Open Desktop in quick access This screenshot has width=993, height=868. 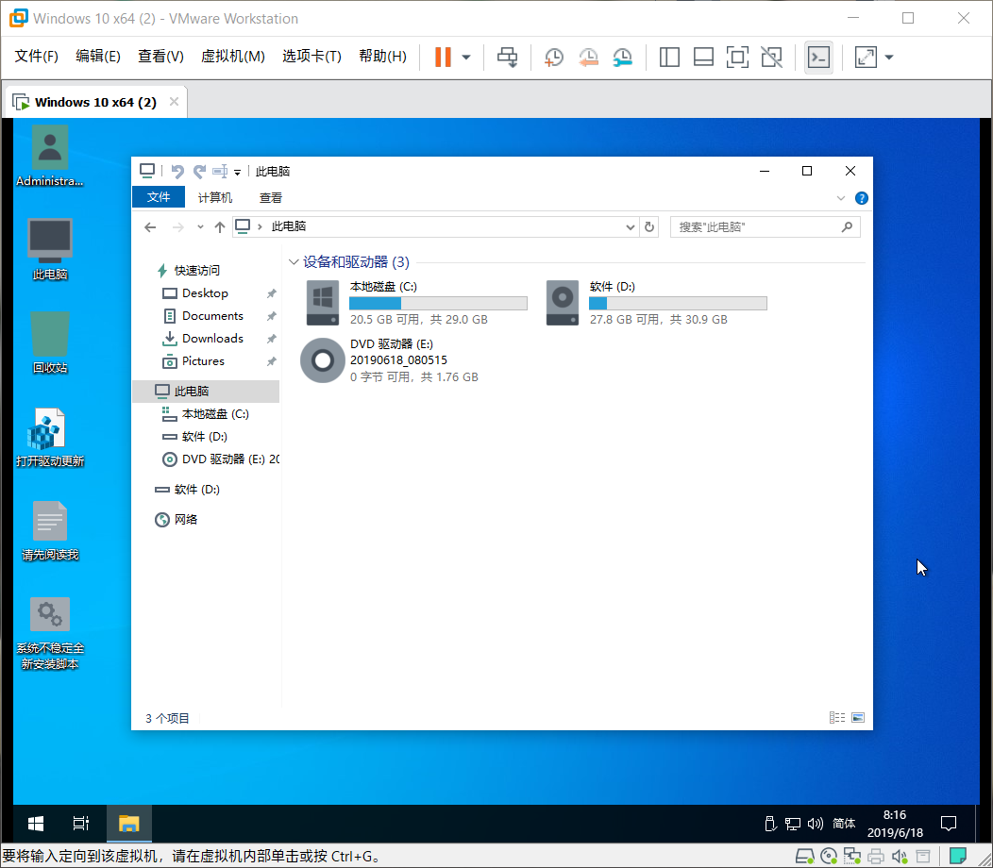tap(205, 293)
